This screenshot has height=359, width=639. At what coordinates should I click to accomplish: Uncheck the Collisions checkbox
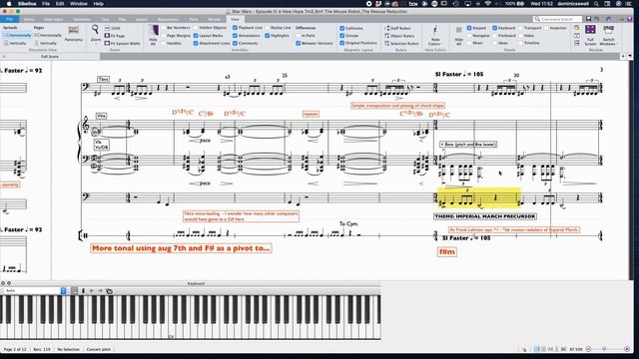pyautogui.click(x=341, y=28)
